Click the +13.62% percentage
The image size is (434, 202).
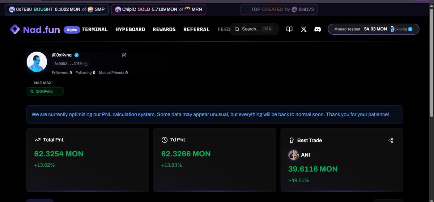coord(44,165)
